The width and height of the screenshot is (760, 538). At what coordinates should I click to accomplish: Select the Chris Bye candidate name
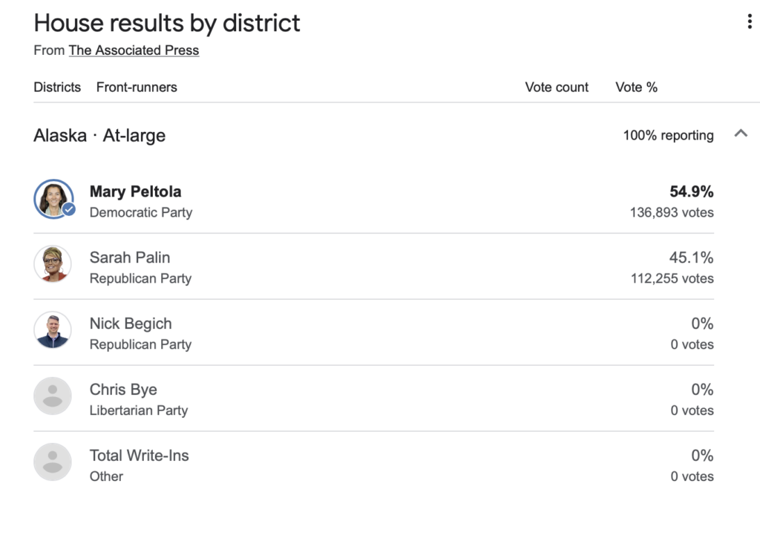click(123, 390)
